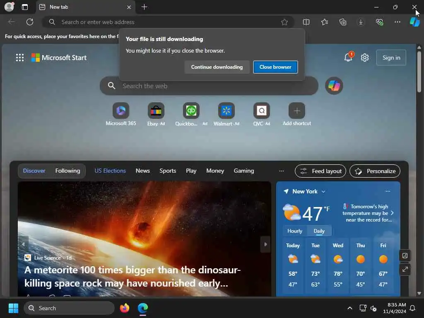Screen dimensions: 424x318
Task: Open the Quickbooks shortcut tile
Action: click(x=191, y=114)
